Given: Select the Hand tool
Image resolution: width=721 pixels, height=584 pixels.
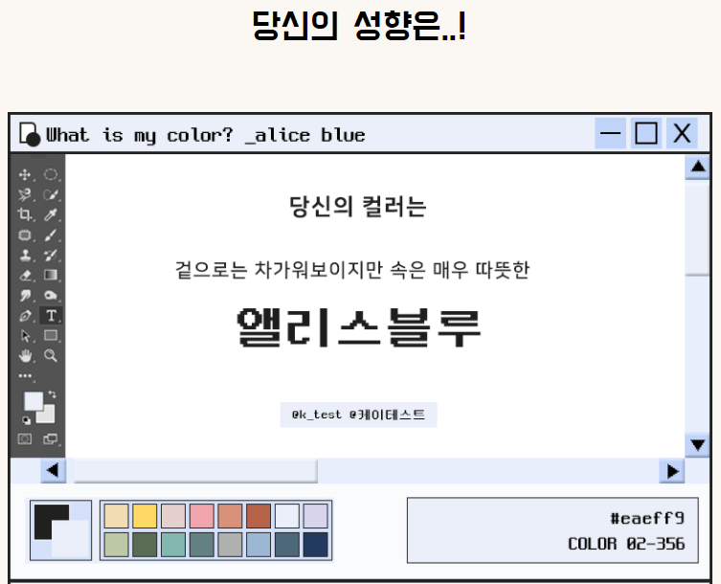Looking at the screenshot, I should click(x=25, y=355).
